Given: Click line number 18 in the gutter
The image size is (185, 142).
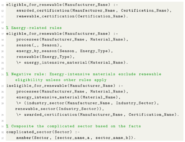Looking at the screenshot, I should tap(3, 40).
